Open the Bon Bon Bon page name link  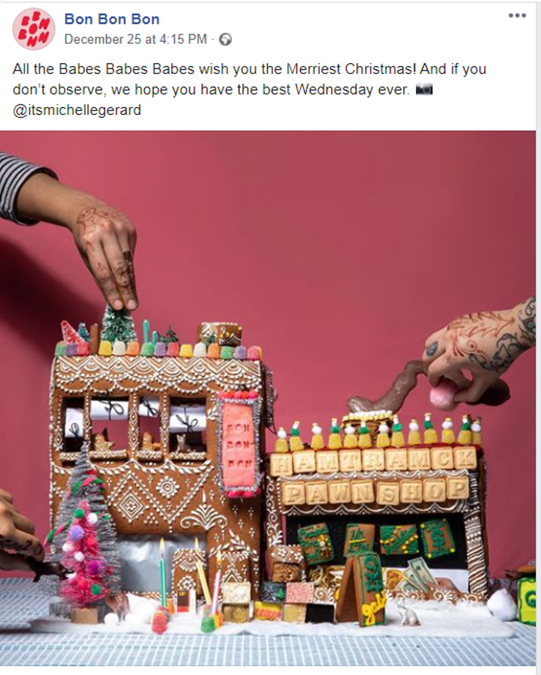tap(112, 20)
